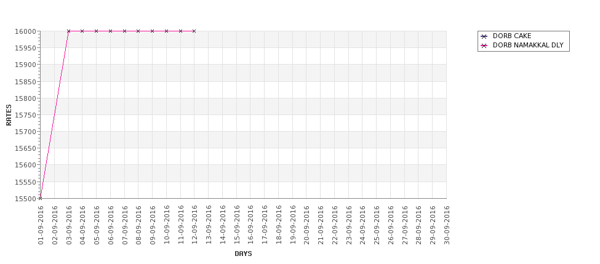Select the DORB NAMAKKAL DLY legend label
Screen dimensions: 600x264
click(x=528, y=45)
